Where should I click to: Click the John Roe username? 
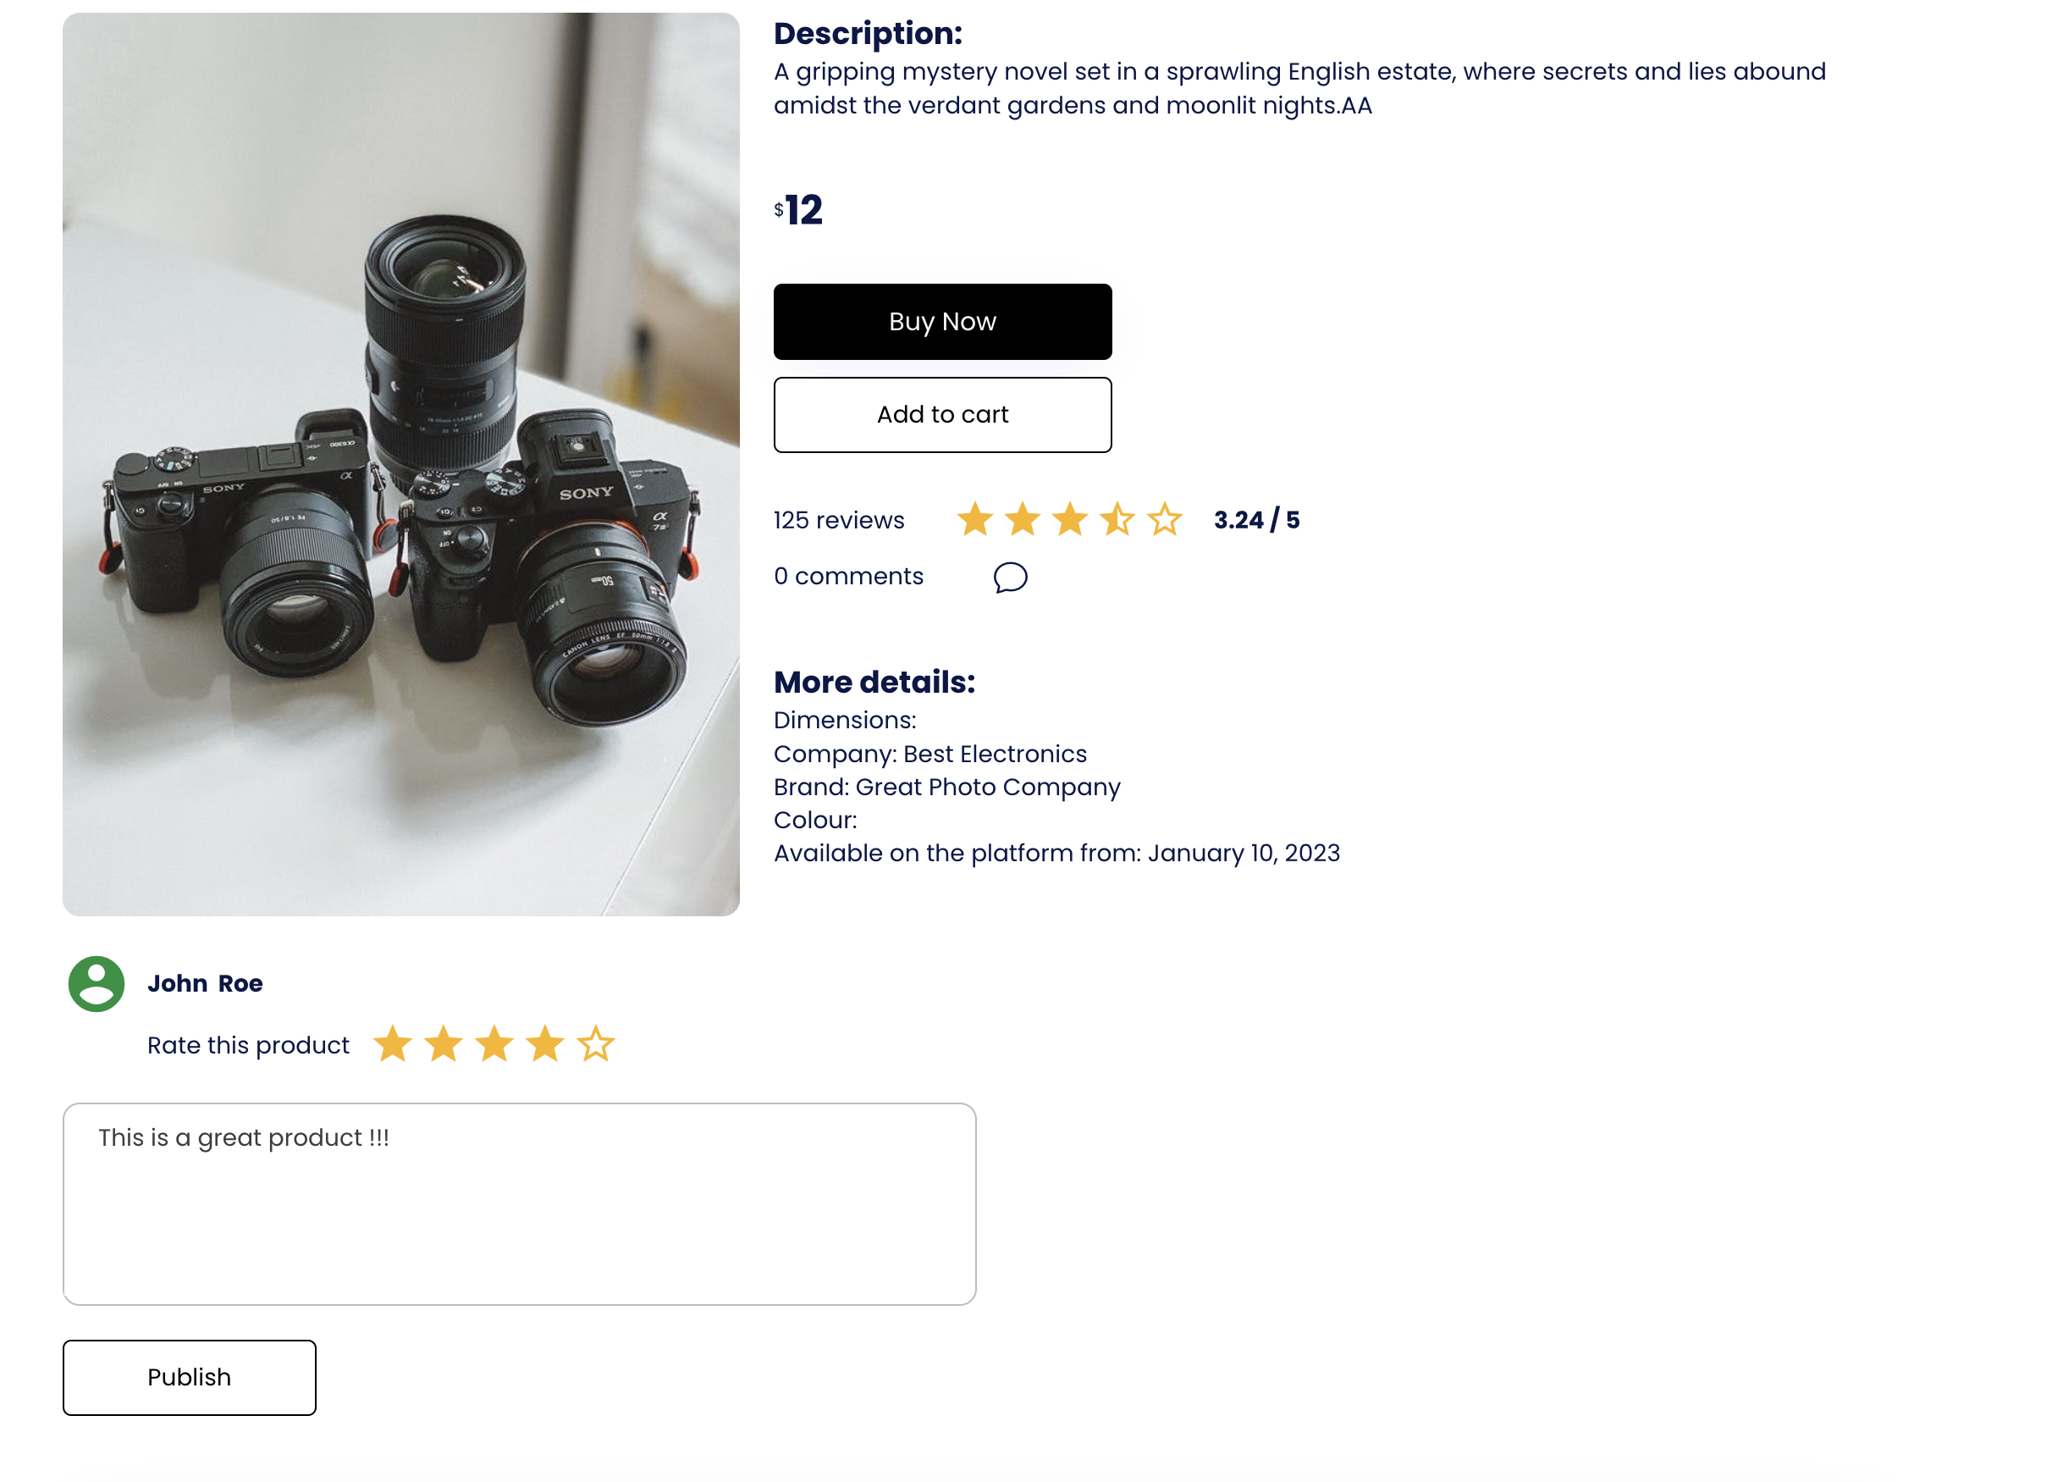206,983
